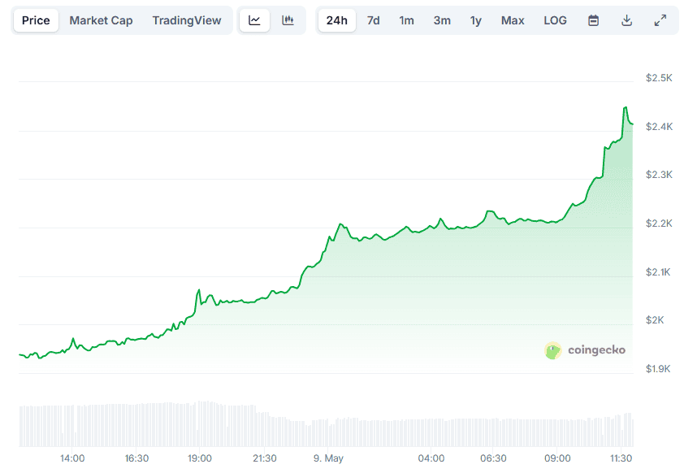
Task: Click the price peak near $2.45K
Action: [626, 107]
